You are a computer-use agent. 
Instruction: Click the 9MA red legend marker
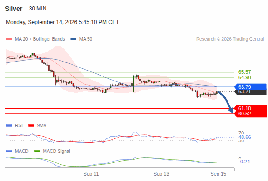click(x=31, y=126)
